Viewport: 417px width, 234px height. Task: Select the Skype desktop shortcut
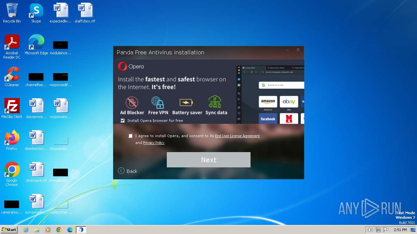click(36, 13)
